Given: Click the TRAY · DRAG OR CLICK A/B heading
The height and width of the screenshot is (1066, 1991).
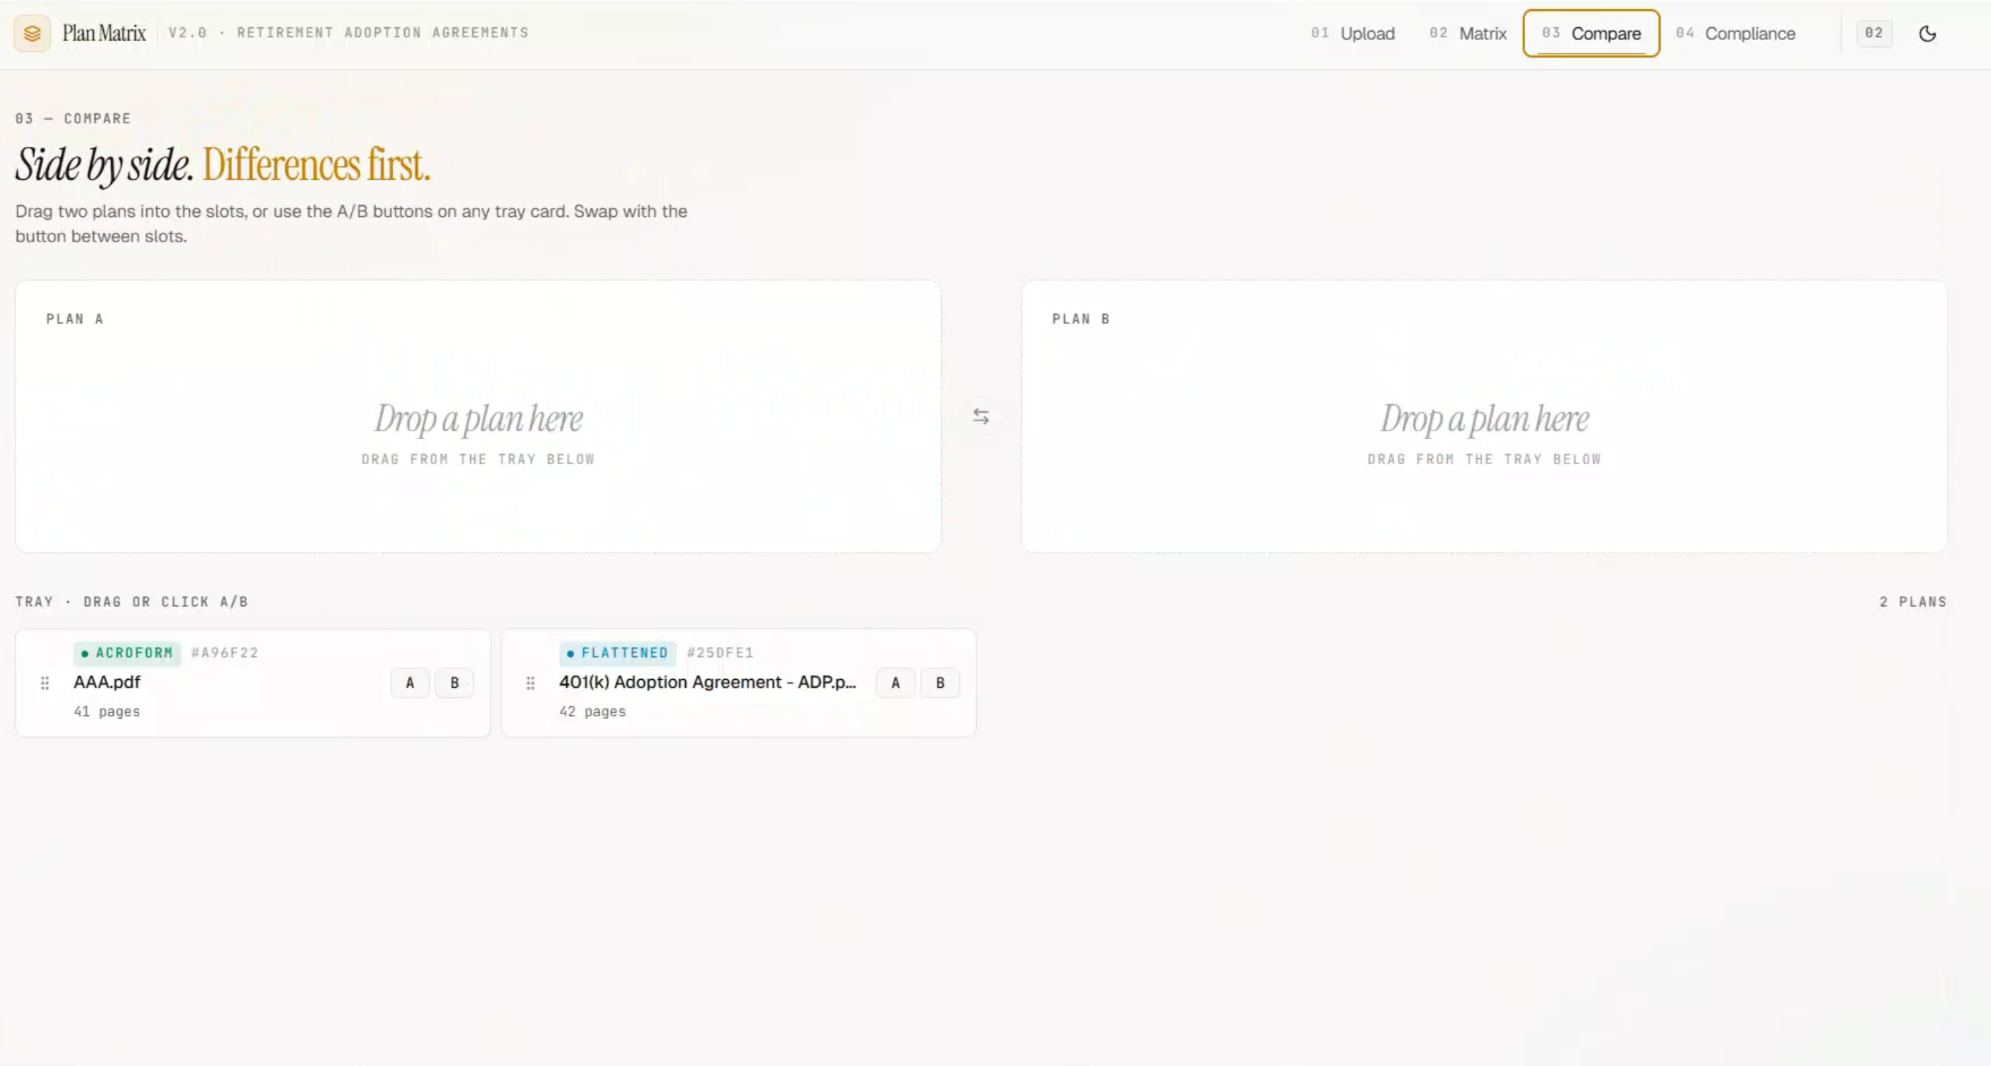Looking at the screenshot, I should click(131, 602).
